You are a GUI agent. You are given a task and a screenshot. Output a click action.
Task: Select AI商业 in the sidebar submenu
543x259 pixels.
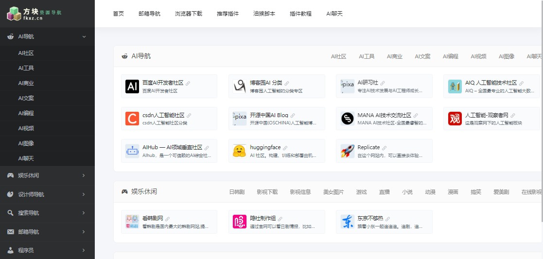[x=26, y=84]
